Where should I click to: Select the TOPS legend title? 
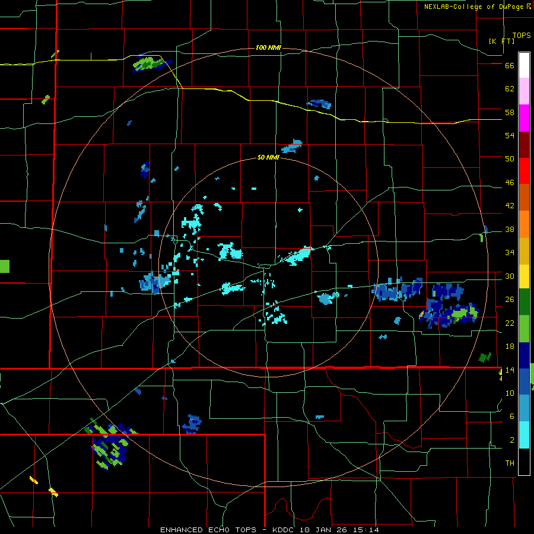(522, 36)
